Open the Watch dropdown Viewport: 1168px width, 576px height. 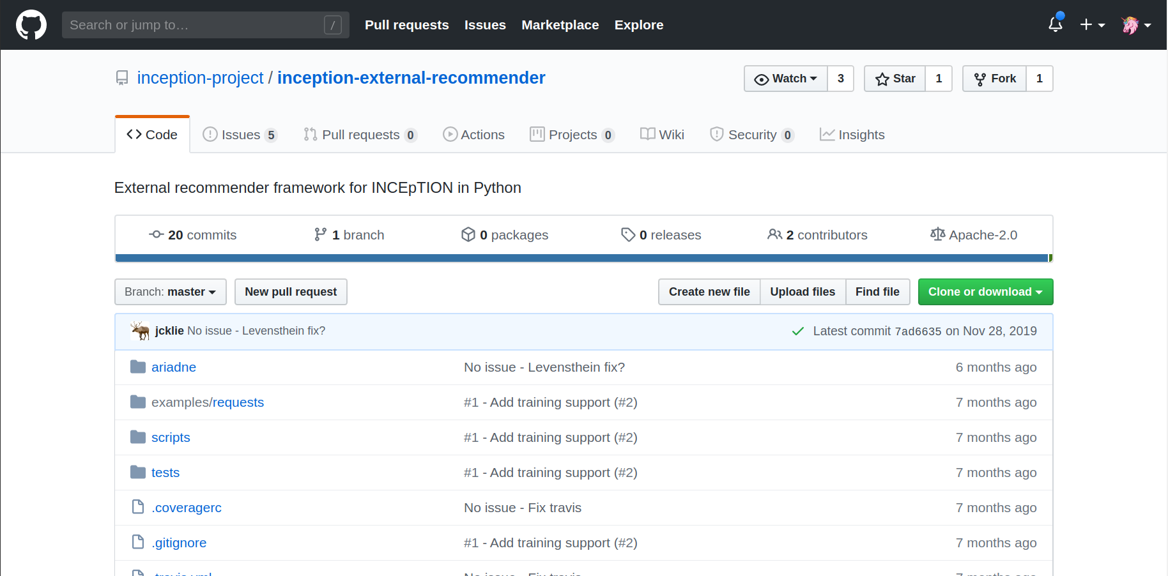click(x=786, y=79)
